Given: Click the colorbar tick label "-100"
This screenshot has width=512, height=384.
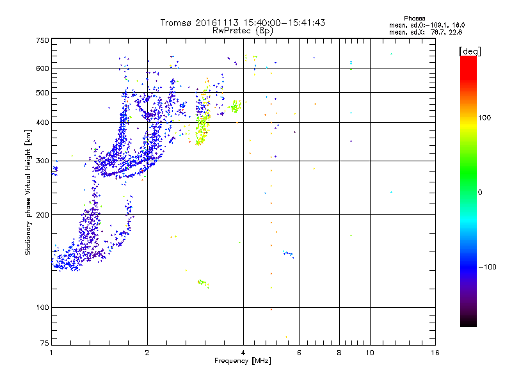Looking at the screenshot, I should coord(487,267).
